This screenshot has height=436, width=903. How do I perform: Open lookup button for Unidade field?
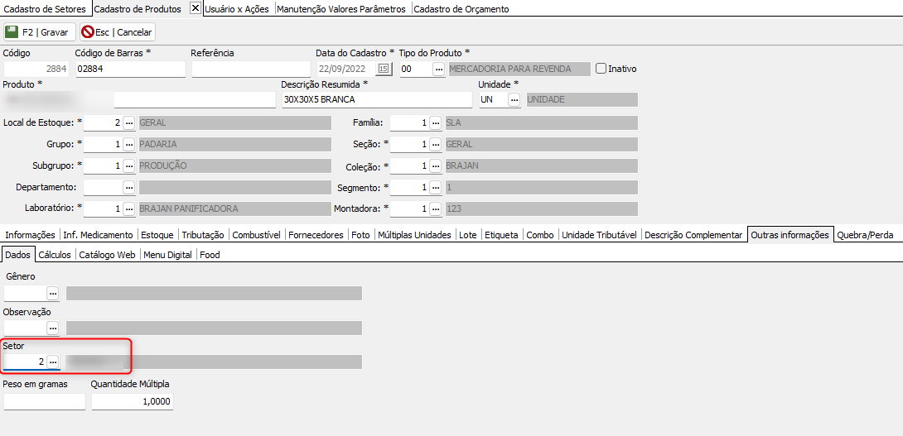pos(514,99)
